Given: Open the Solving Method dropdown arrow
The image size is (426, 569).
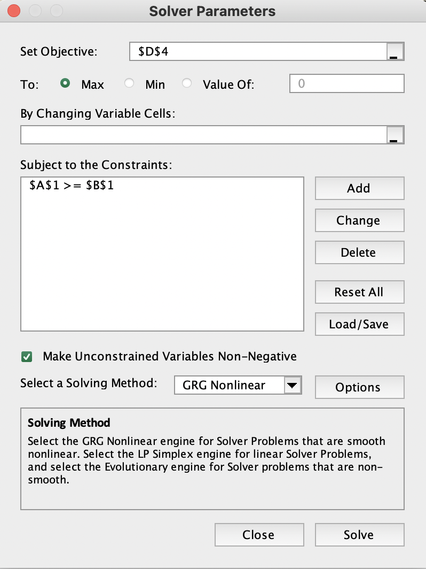Looking at the screenshot, I should pyautogui.click(x=293, y=385).
